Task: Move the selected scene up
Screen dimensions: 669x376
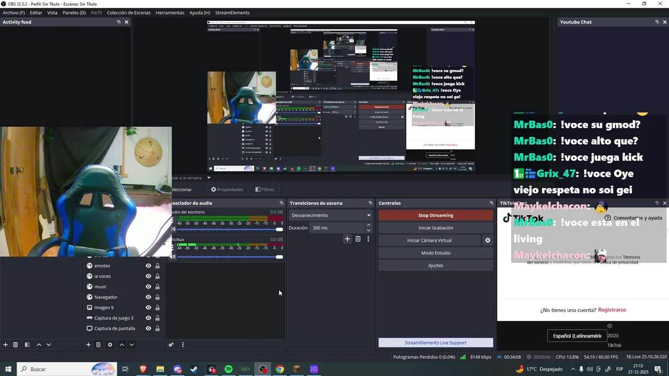Action: (39, 345)
